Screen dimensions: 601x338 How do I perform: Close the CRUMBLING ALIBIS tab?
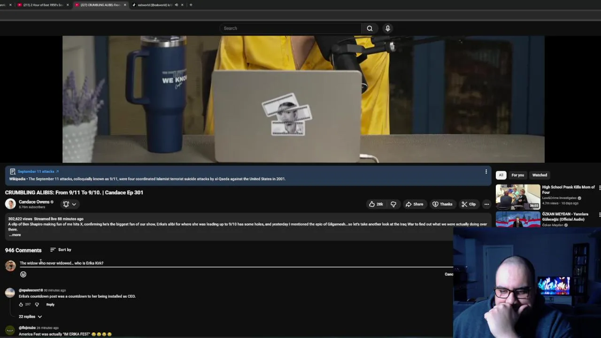point(125,5)
